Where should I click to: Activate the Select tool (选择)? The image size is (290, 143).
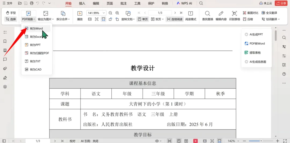[x=11, y=19]
